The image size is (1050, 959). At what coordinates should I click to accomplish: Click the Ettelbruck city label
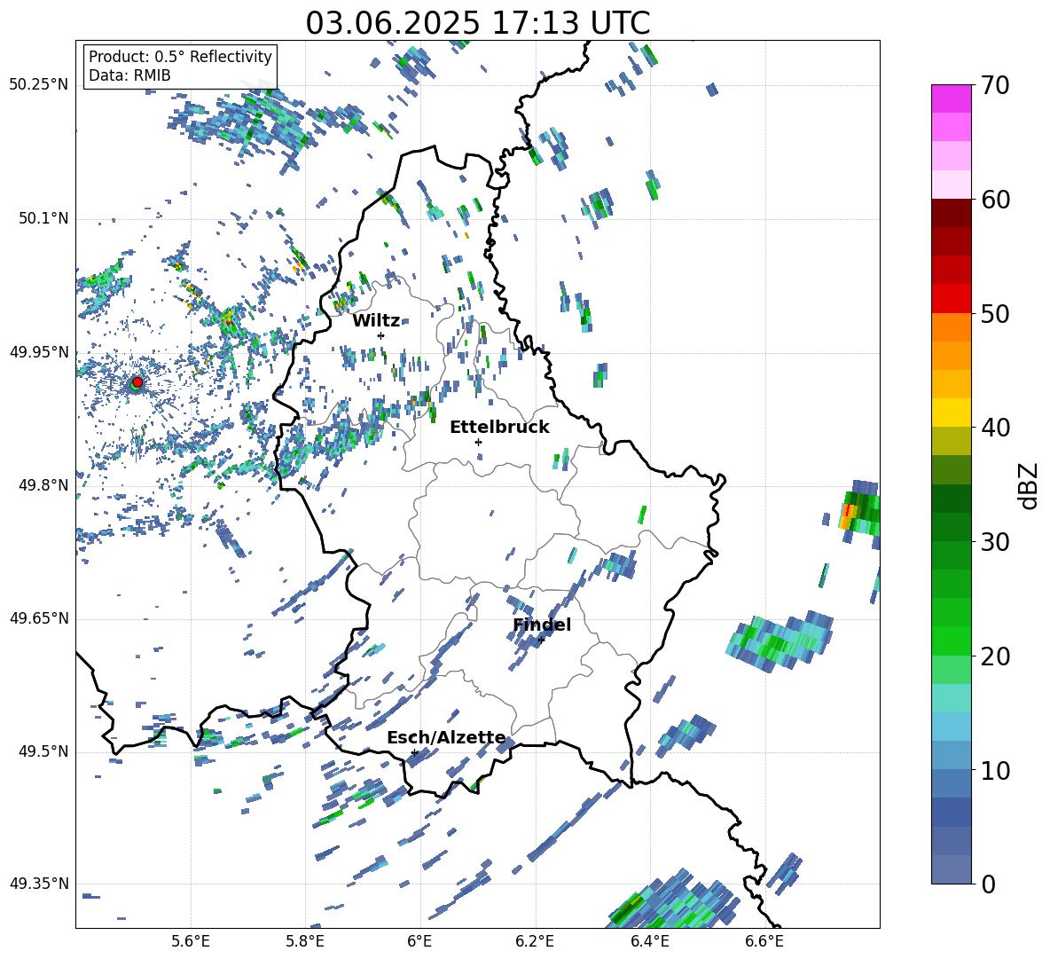click(499, 428)
